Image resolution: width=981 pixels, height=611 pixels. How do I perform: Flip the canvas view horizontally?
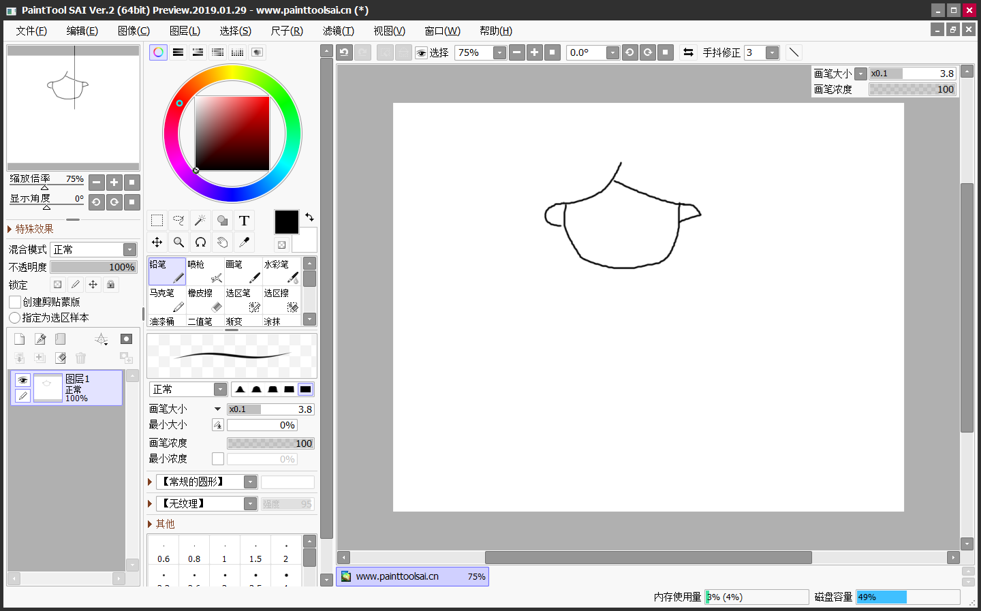click(x=688, y=52)
